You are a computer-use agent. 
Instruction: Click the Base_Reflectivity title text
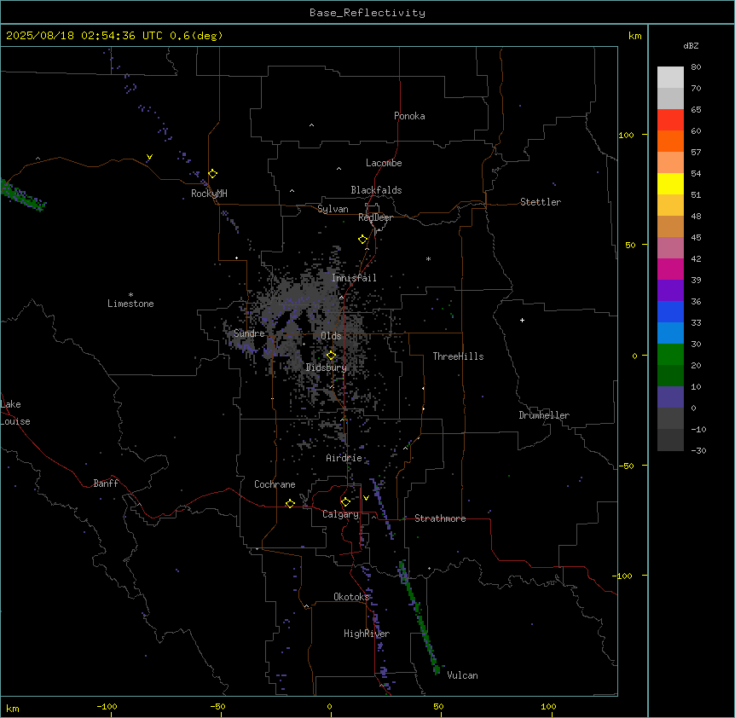tap(367, 13)
